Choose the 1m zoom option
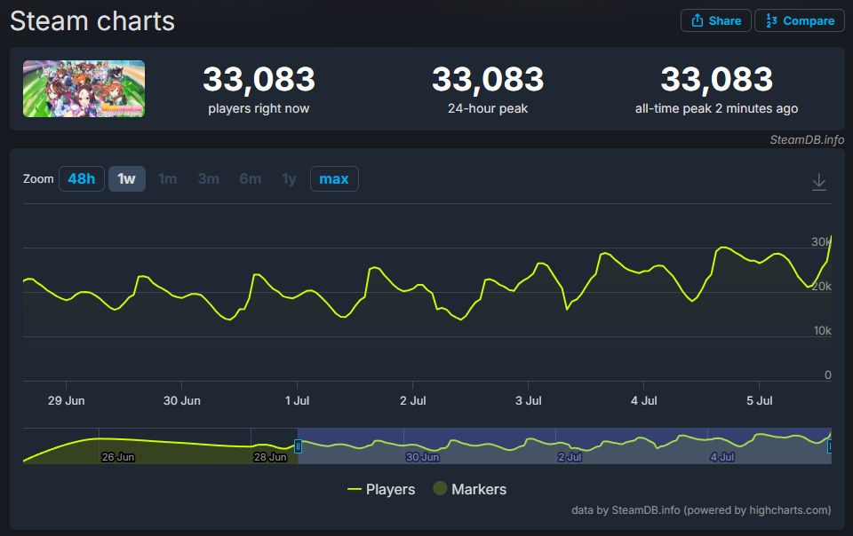This screenshot has height=536, width=853. 168,178
